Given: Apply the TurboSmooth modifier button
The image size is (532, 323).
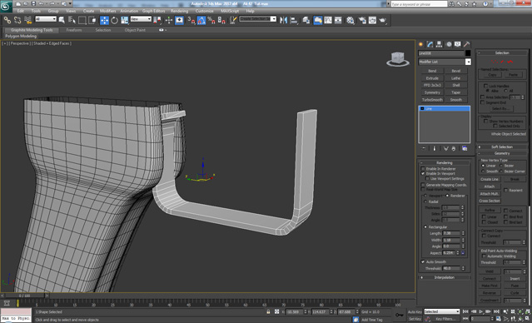Looking at the screenshot, I should tap(432, 100).
